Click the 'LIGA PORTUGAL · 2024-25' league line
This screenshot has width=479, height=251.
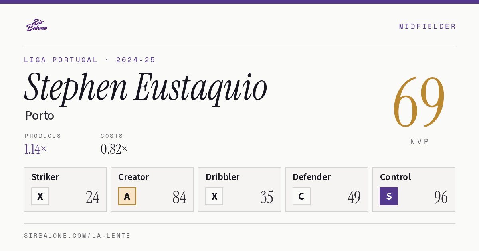90,60
